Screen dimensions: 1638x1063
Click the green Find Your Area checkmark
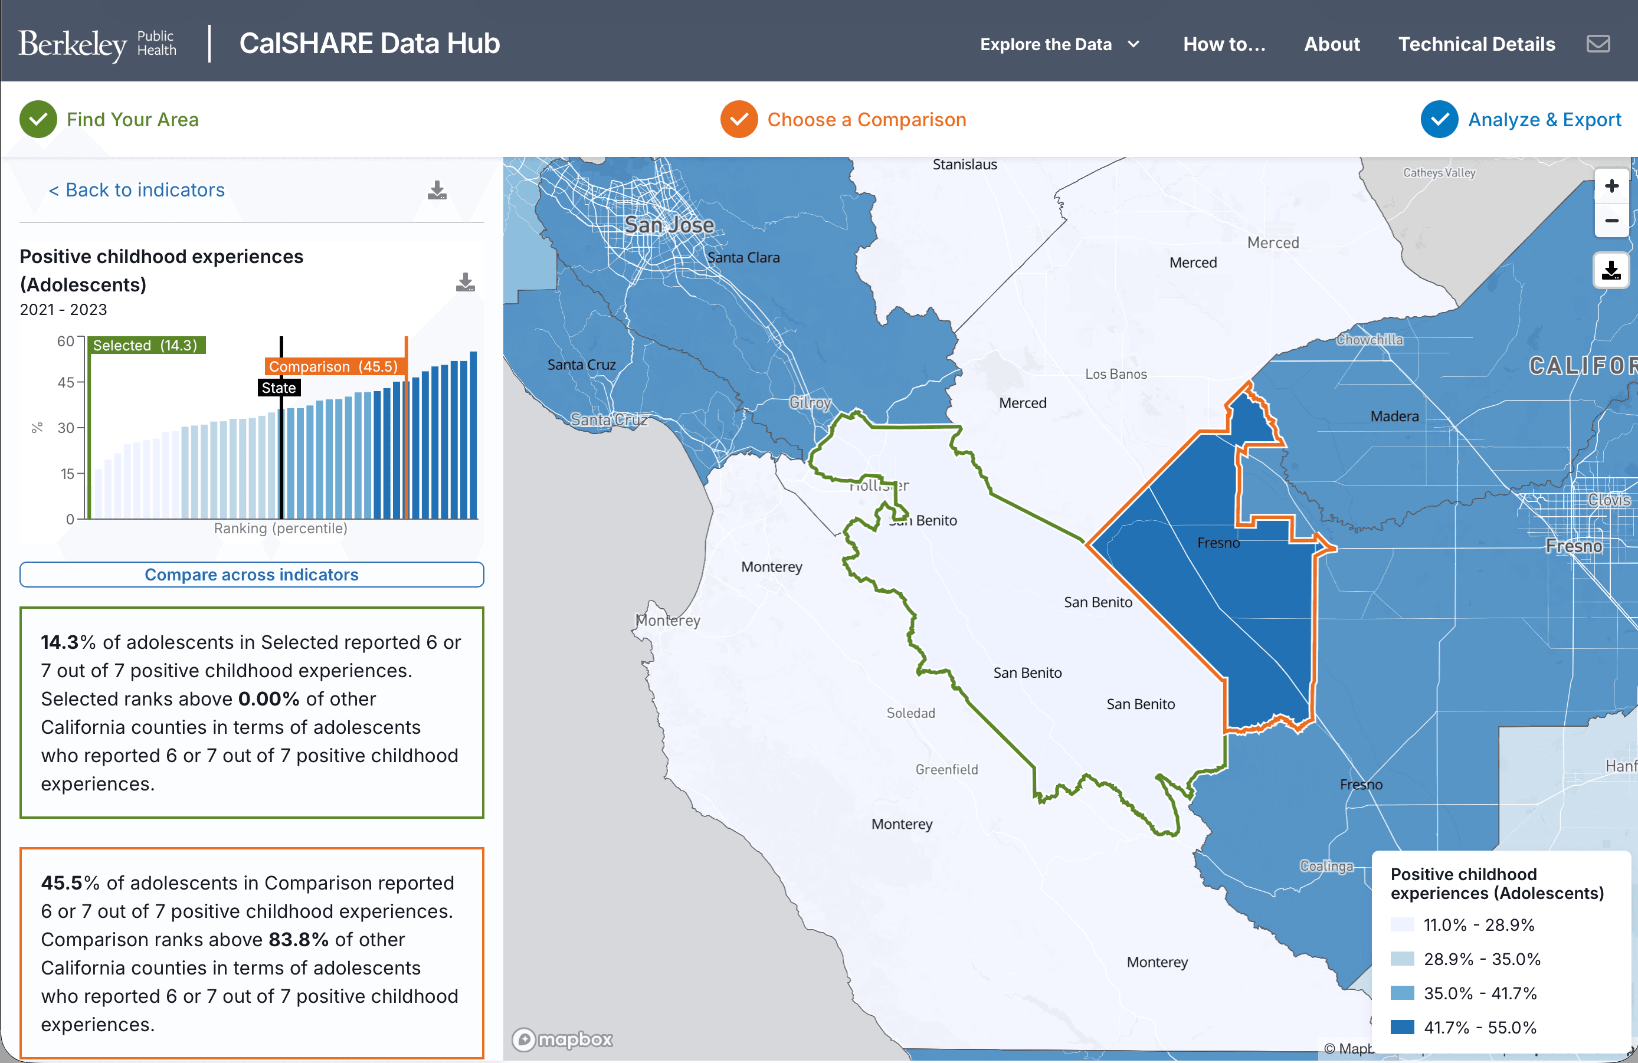point(38,119)
